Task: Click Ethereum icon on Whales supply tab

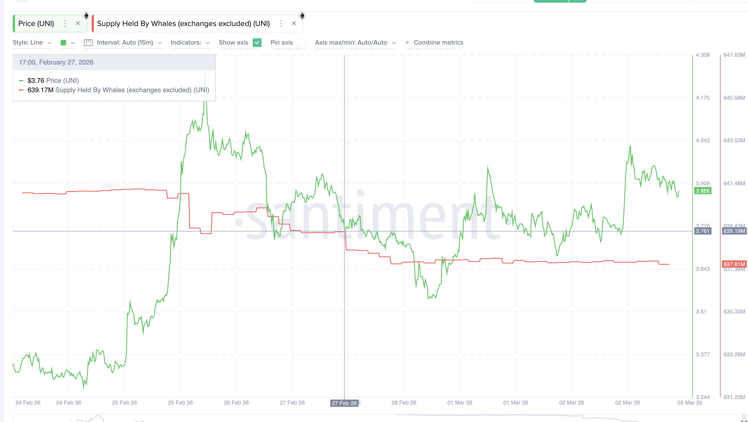Action: click(x=302, y=16)
